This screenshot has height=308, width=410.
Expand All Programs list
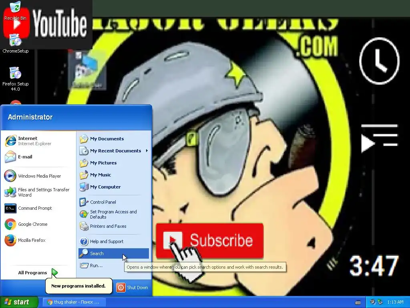coord(38,273)
